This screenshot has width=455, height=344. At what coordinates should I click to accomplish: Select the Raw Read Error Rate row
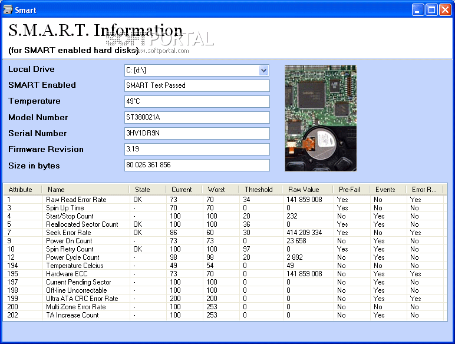click(x=76, y=200)
